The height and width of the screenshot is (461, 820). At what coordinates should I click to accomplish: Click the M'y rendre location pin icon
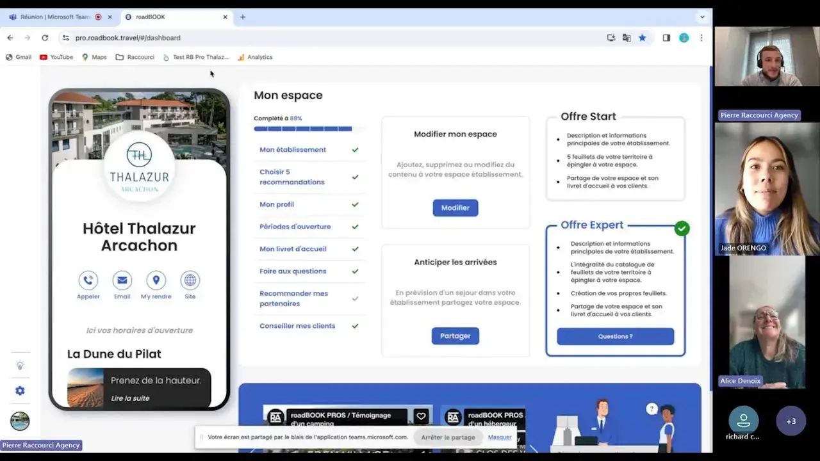point(155,280)
